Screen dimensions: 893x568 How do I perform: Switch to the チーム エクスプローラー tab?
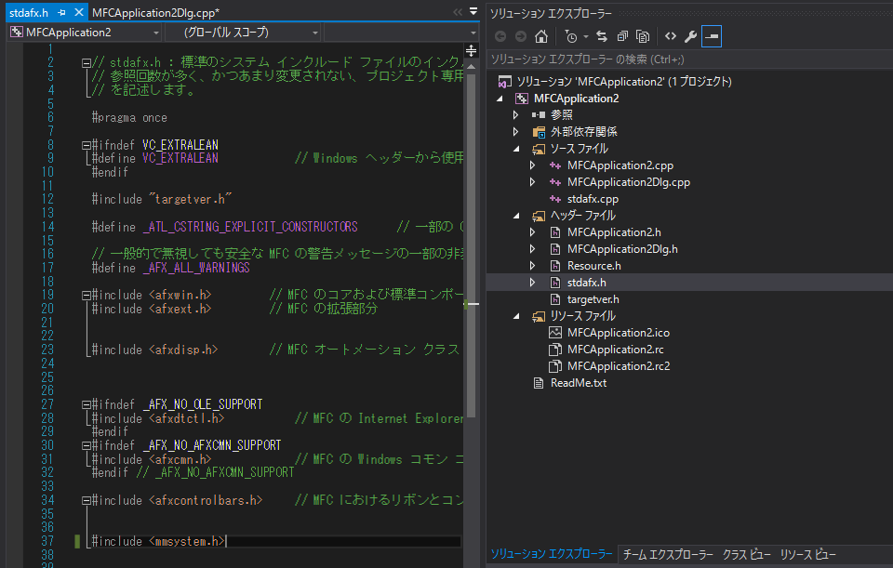click(668, 554)
